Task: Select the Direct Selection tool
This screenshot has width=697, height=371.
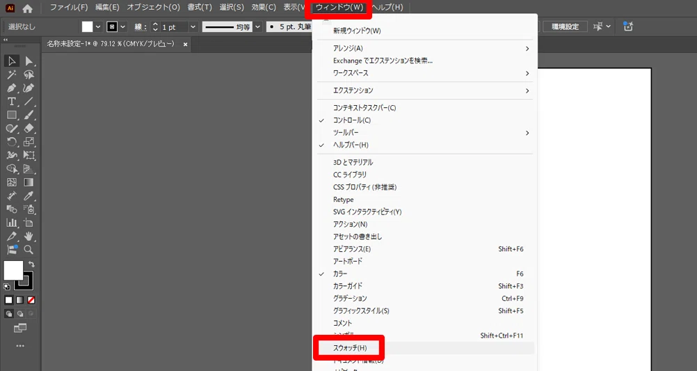Action: 29,61
